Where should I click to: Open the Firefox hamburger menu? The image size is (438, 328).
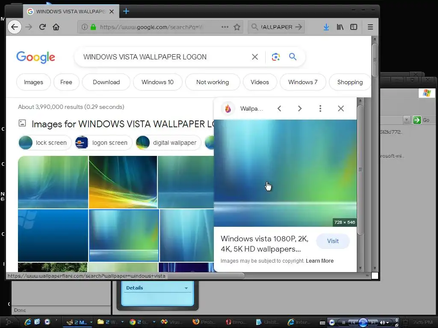click(x=370, y=27)
